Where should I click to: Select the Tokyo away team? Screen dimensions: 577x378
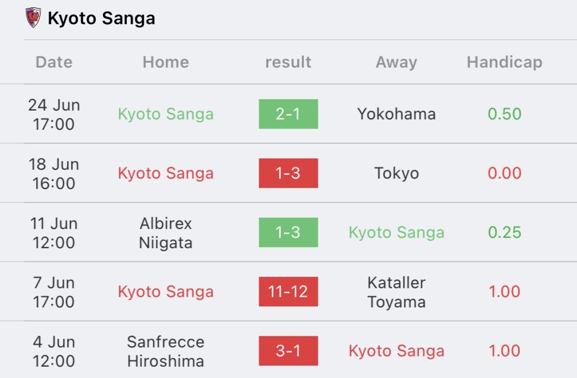click(396, 173)
